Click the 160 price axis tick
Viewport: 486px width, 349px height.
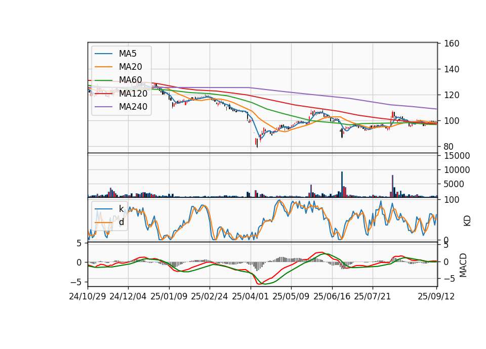[452, 43]
